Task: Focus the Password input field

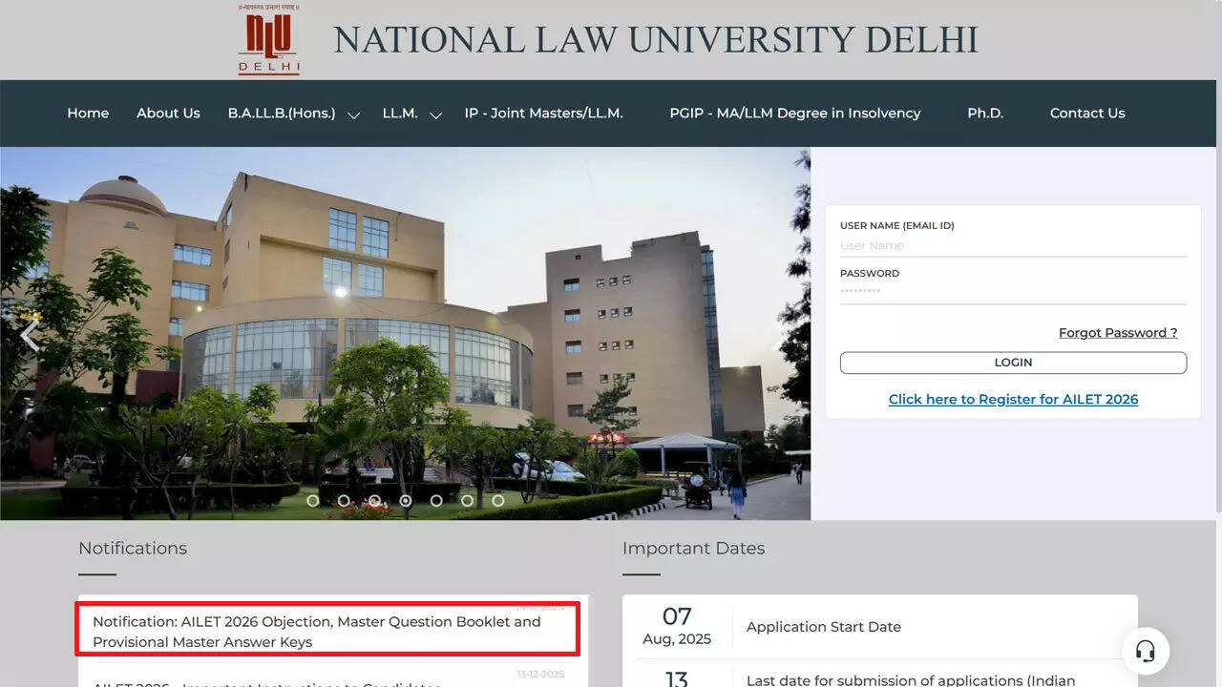Action: (x=1012, y=292)
